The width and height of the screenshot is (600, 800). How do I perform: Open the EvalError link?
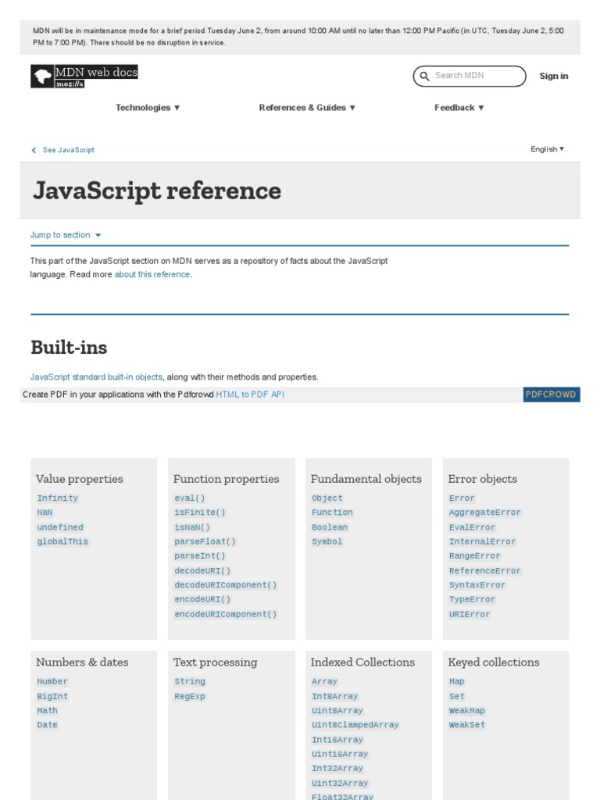[472, 527]
